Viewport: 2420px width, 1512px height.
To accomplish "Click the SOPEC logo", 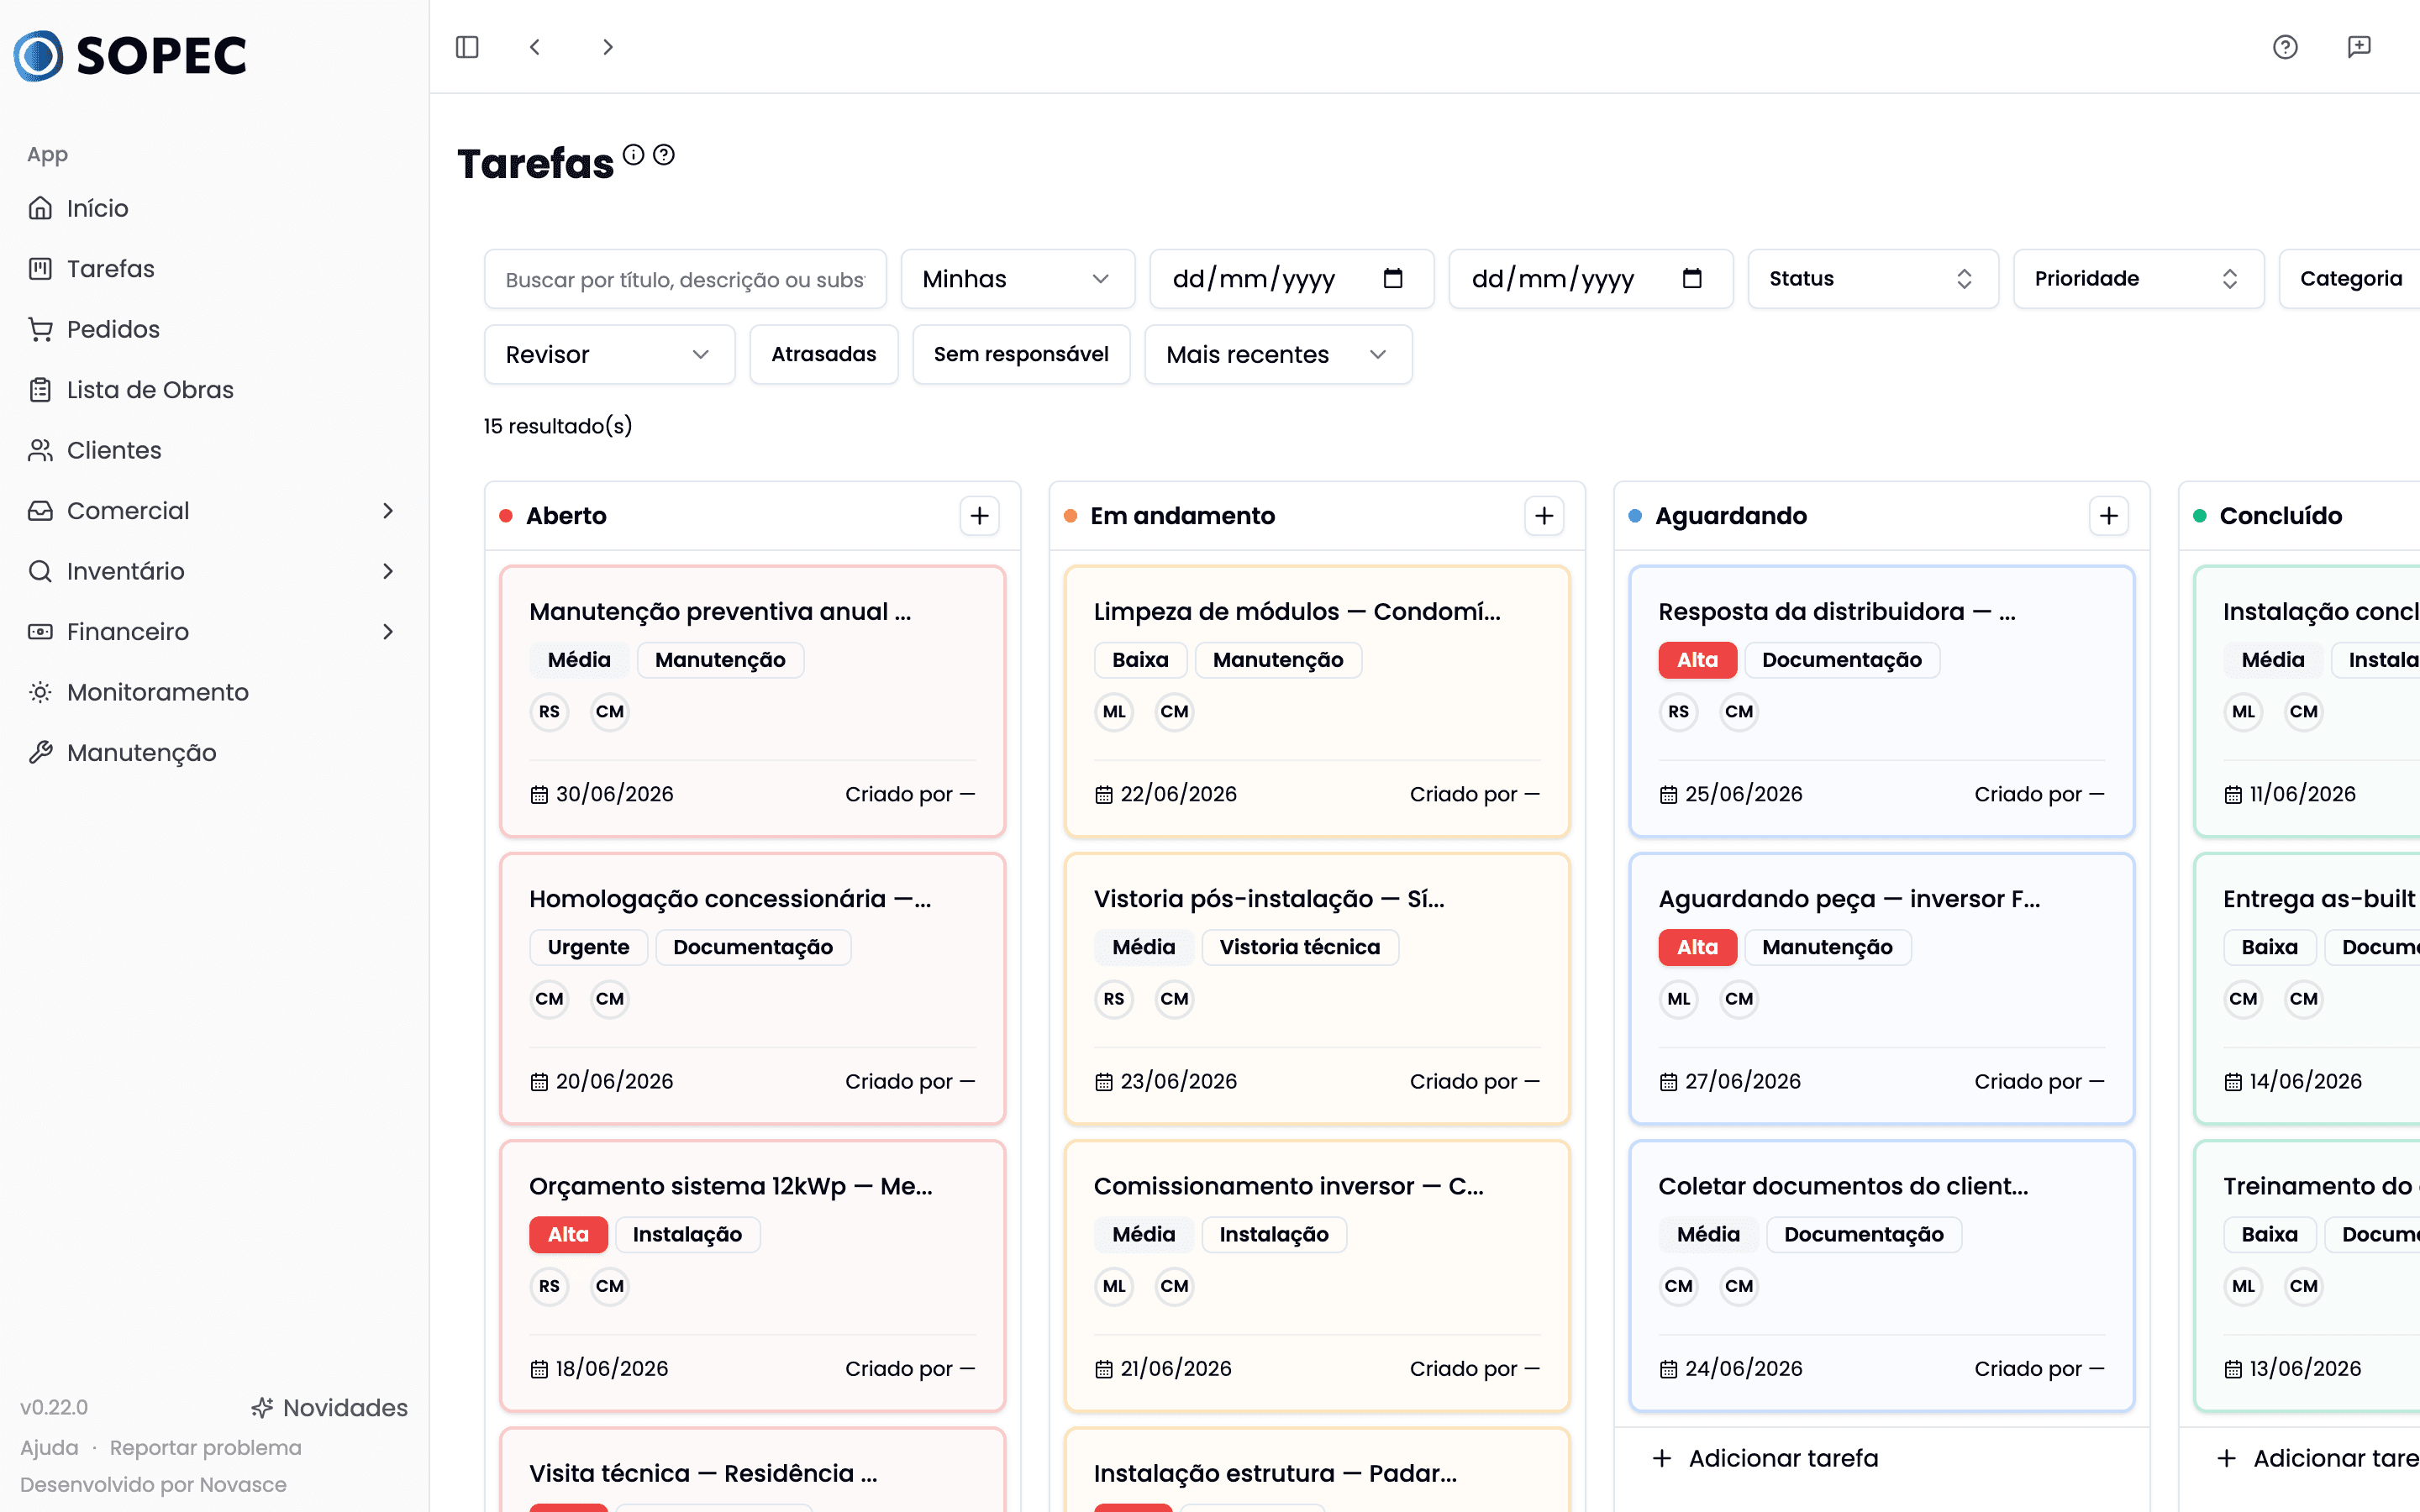I will pos(130,55).
